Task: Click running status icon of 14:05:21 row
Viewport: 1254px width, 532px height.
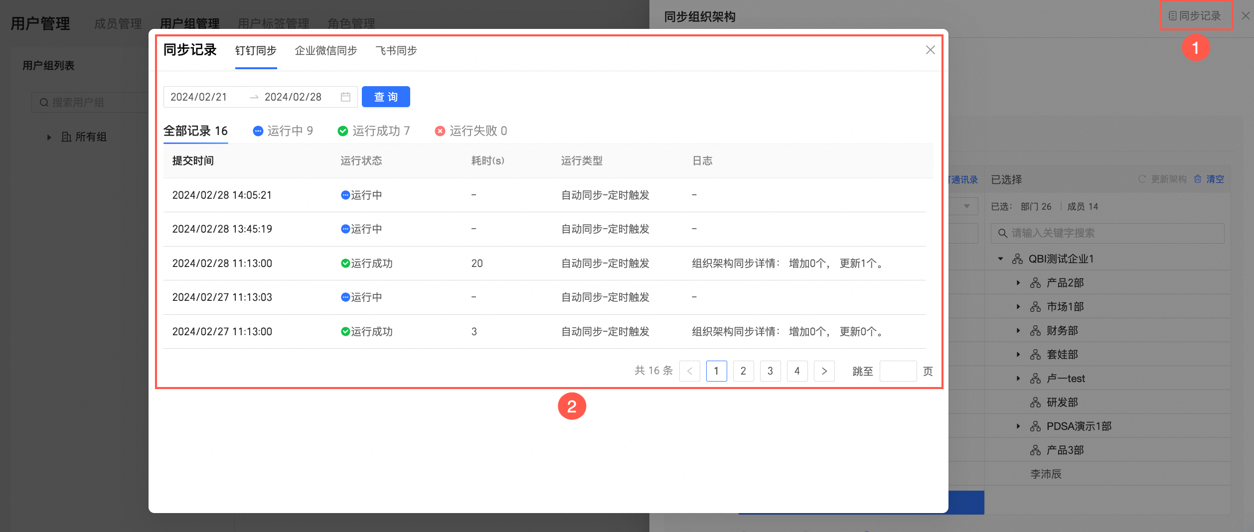Action: tap(345, 195)
